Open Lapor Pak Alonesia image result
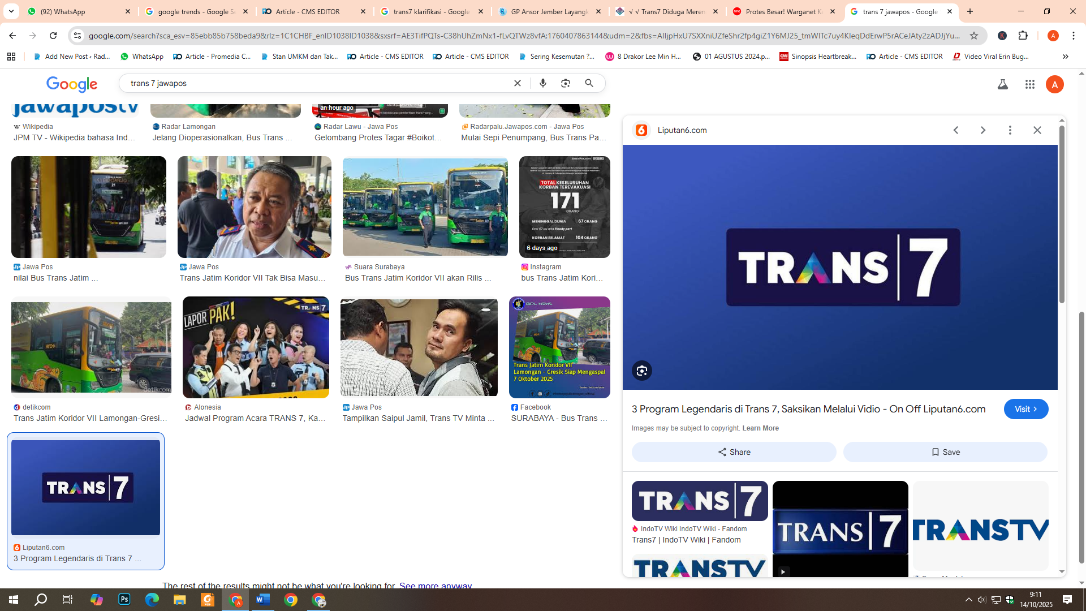Screen dimensions: 1086x611 (256, 347)
